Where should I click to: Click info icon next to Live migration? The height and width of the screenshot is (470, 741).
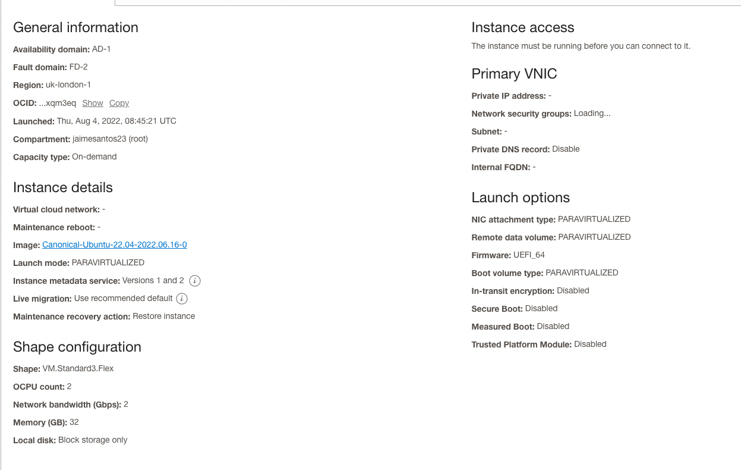(182, 299)
